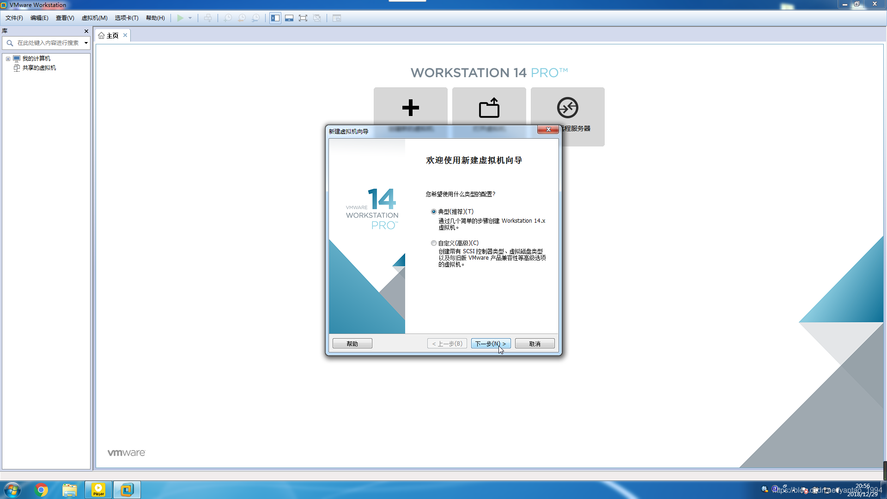
Task: Toggle the thumbnail bar view icon
Action: click(289, 18)
